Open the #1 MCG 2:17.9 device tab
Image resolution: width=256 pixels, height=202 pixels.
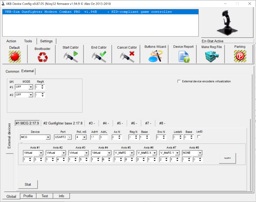(27, 123)
